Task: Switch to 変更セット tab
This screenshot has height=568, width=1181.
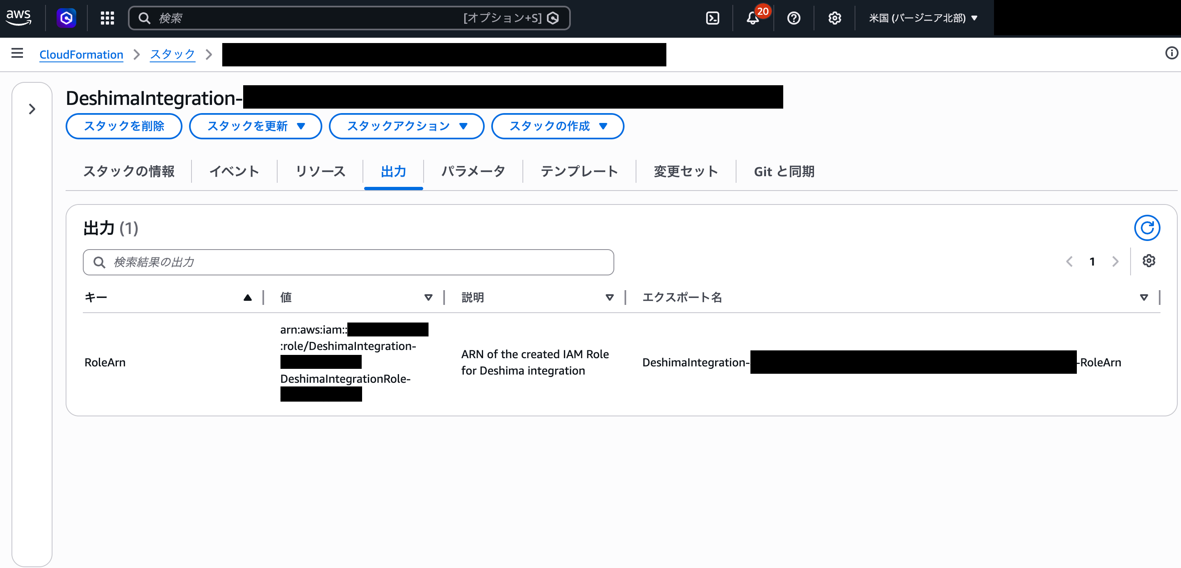Action: pos(686,171)
